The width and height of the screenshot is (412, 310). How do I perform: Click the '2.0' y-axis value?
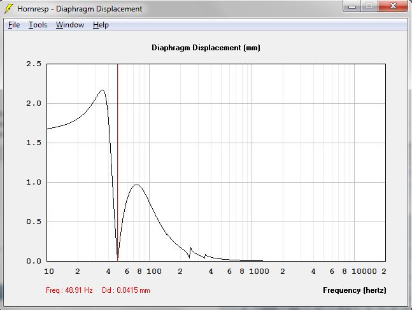click(34, 103)
